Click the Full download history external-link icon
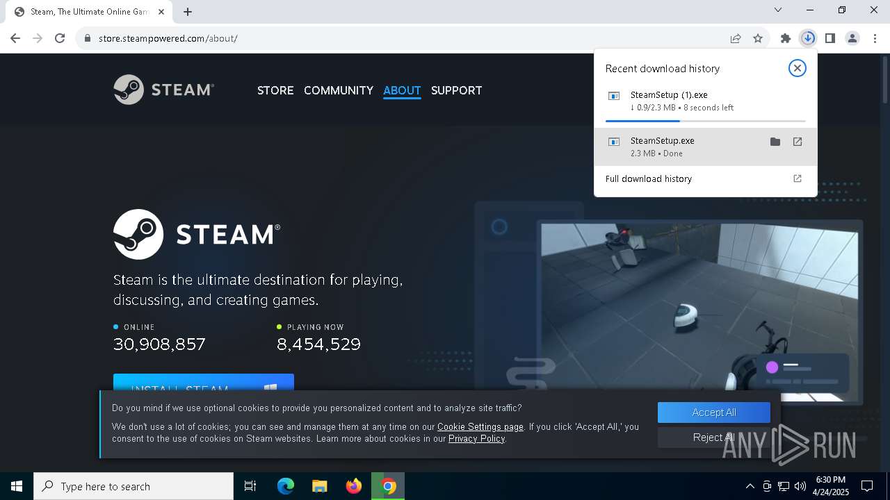 point(798,178)
